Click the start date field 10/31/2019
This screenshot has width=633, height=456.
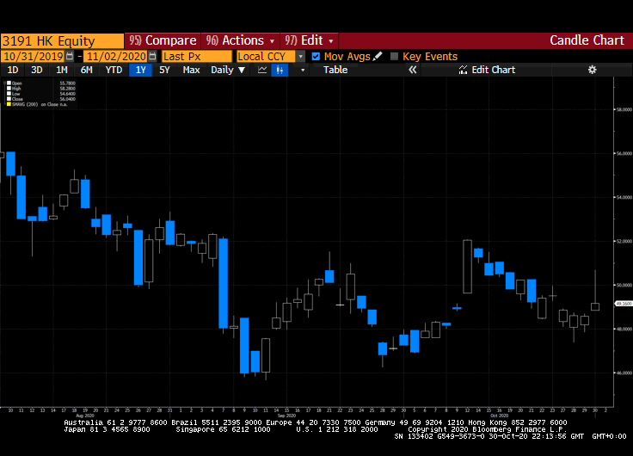33,56
